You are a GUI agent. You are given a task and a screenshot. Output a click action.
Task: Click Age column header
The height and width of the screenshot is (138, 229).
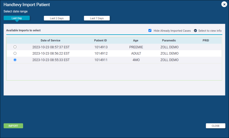[x=136, y=40]
